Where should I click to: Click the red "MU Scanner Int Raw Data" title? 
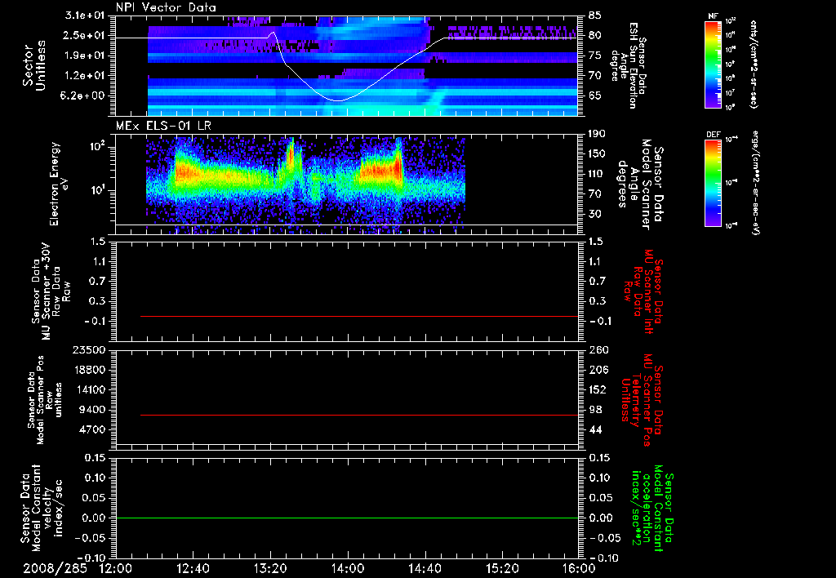click(643, 291)
